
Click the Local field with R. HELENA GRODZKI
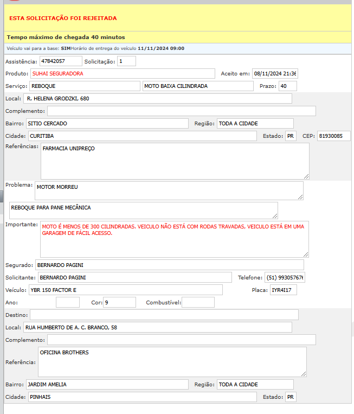pos(158,99)
